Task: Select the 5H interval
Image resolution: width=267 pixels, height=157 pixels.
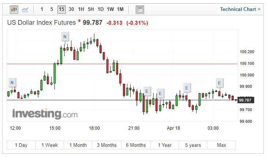Action: tap(91, 9)
